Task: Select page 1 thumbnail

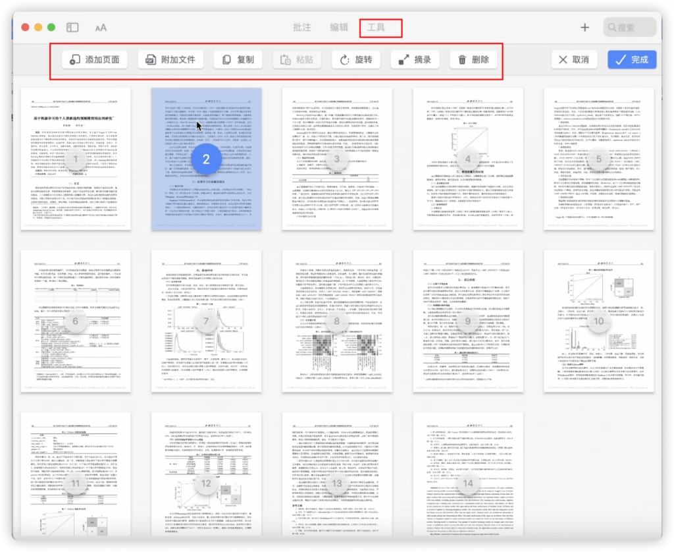Action: pyautogui.click(x=76, y=159)
